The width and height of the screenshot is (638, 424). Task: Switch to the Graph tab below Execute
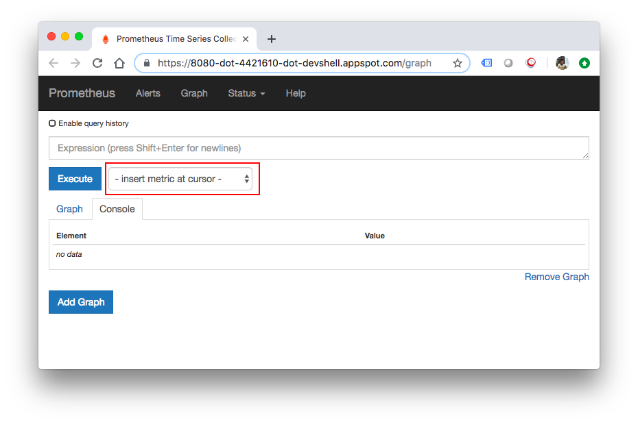point(69,209)
